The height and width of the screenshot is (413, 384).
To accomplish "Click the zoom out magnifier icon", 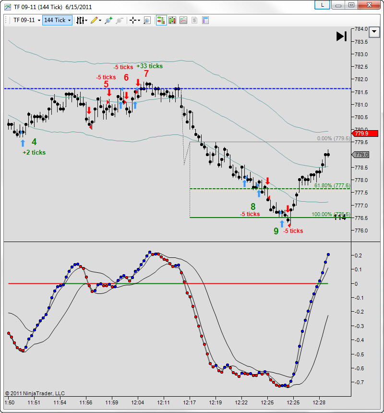I will click(x=120, y=20).
